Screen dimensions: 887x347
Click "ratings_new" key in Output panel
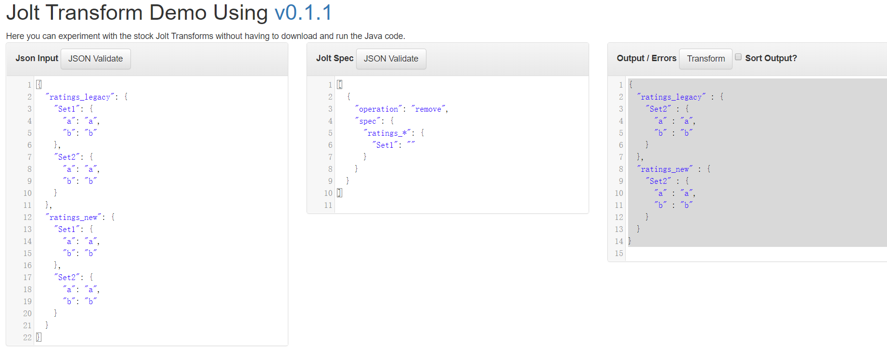[665, 169]
